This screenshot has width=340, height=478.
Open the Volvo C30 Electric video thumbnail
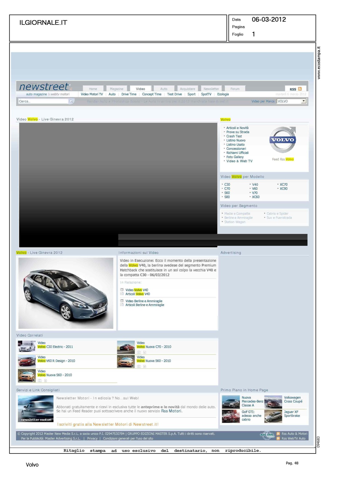[27, 346]
